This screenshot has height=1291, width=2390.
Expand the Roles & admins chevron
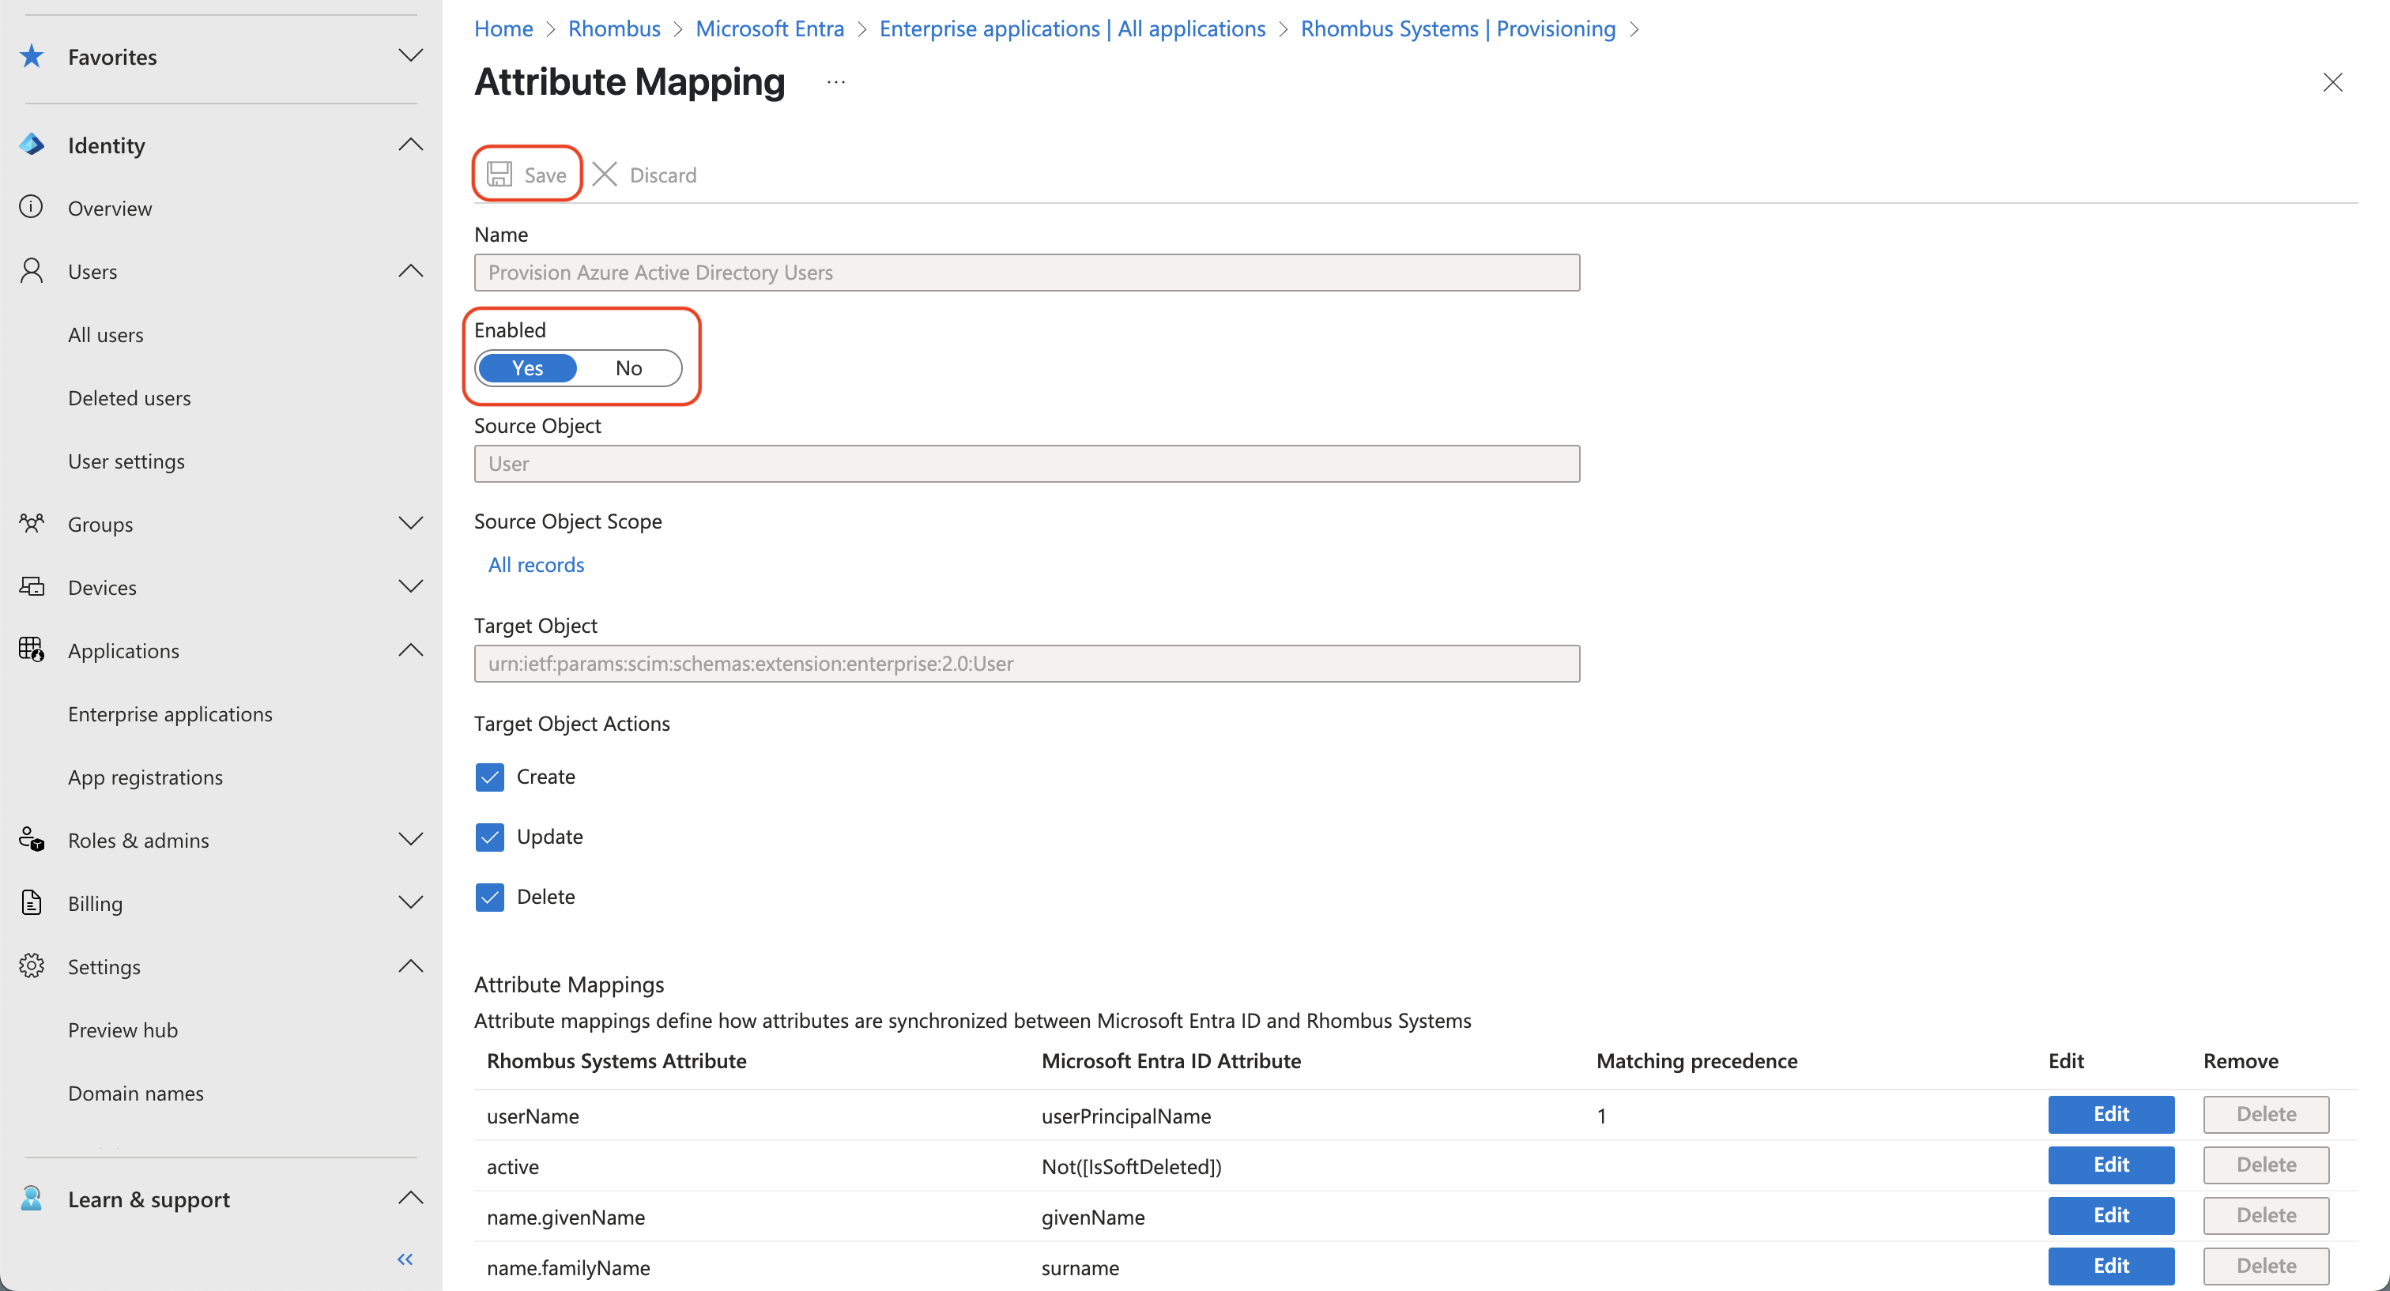(x=410, y=839)
